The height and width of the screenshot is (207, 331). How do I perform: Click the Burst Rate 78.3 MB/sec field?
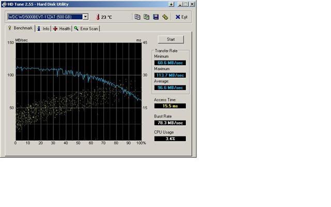pyautogui.click(x=170, y=123)
